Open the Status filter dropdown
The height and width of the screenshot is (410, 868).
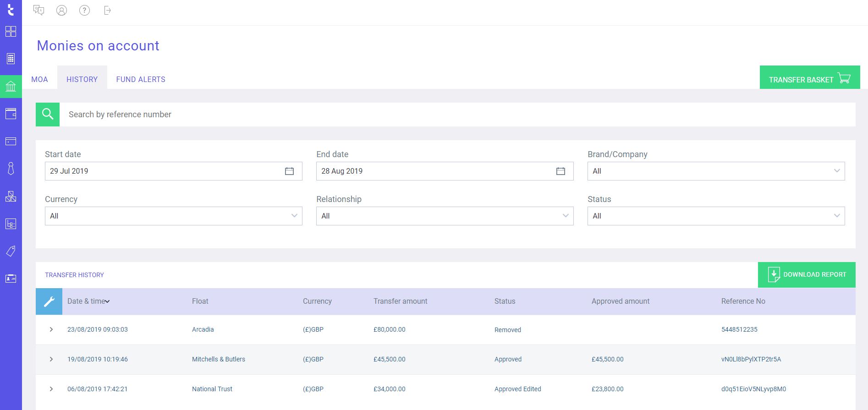click(716, 216)
